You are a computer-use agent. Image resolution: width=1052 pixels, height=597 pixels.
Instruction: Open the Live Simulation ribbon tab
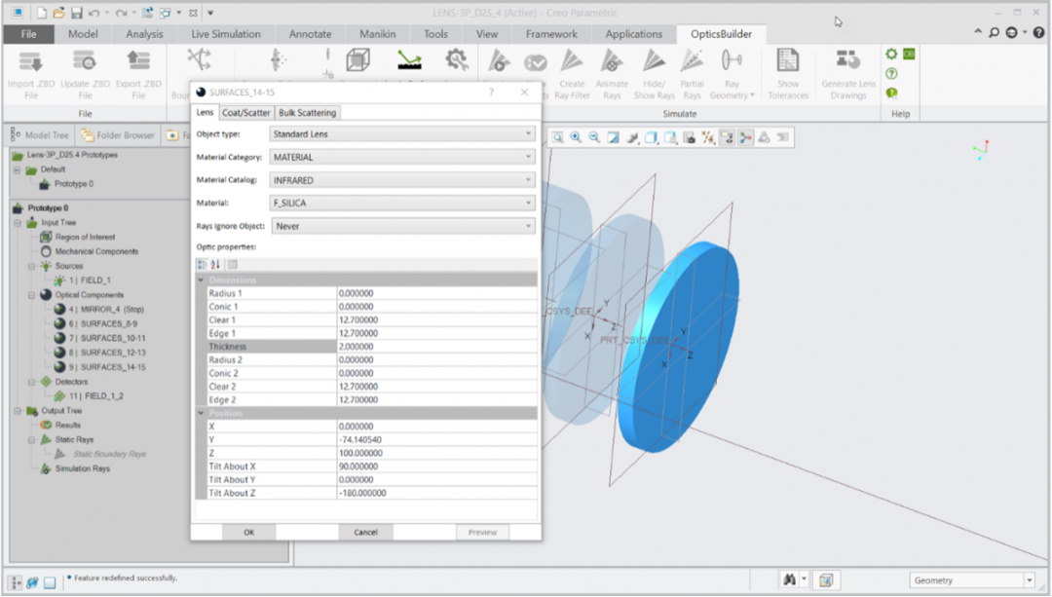pyautogui.click(x=226, y=34)
